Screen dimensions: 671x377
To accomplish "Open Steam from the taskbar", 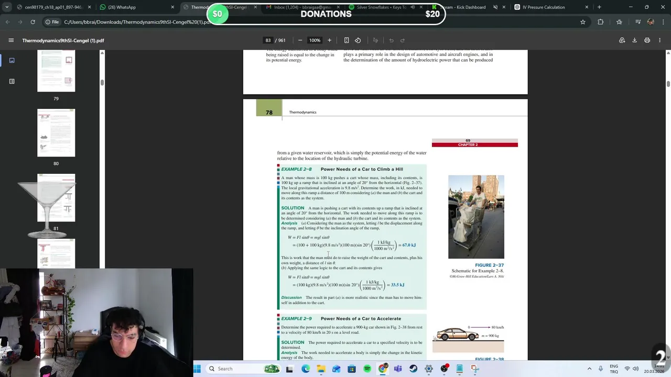I will click(x=413, y=369).
